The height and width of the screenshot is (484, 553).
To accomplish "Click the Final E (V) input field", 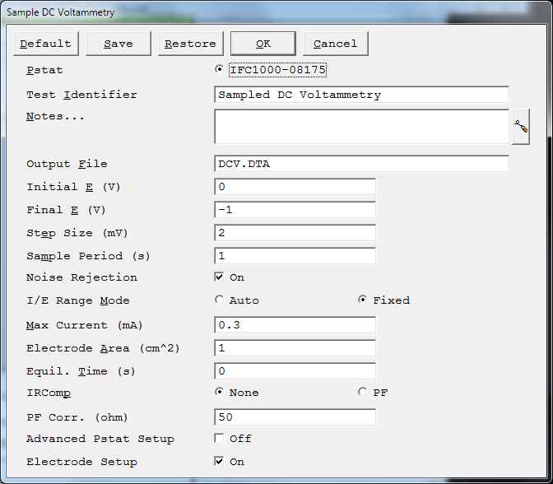I will coord(295,210).
